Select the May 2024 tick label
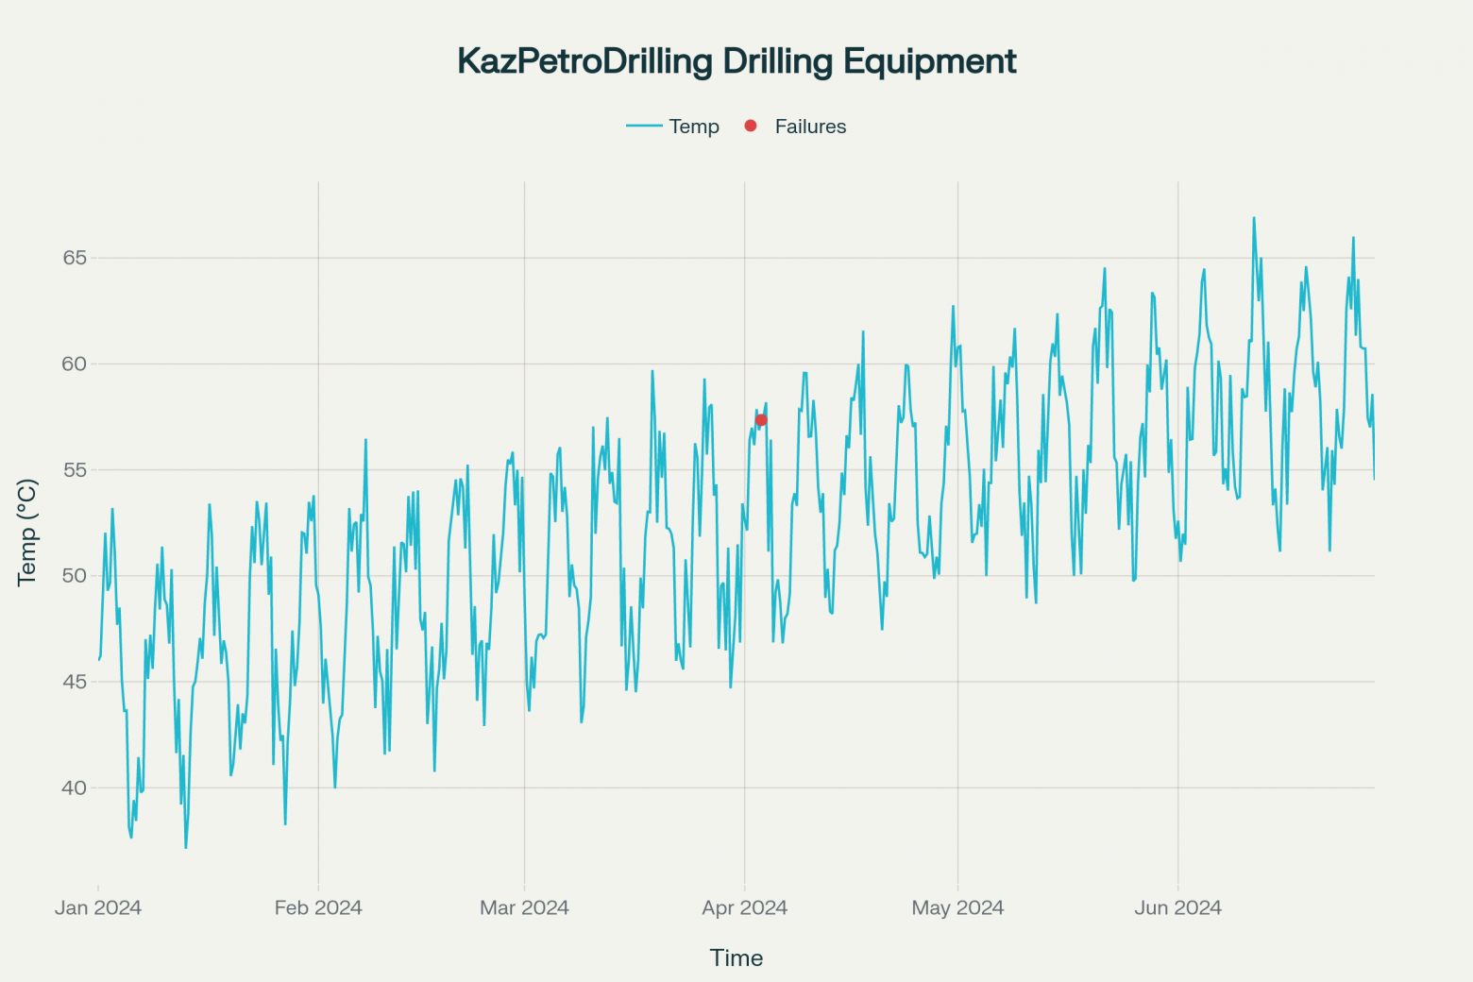 (957, 907)
